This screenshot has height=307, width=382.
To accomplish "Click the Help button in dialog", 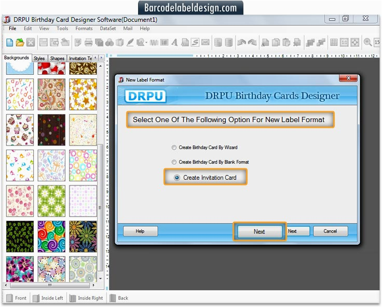I will (x=140, y=231).
